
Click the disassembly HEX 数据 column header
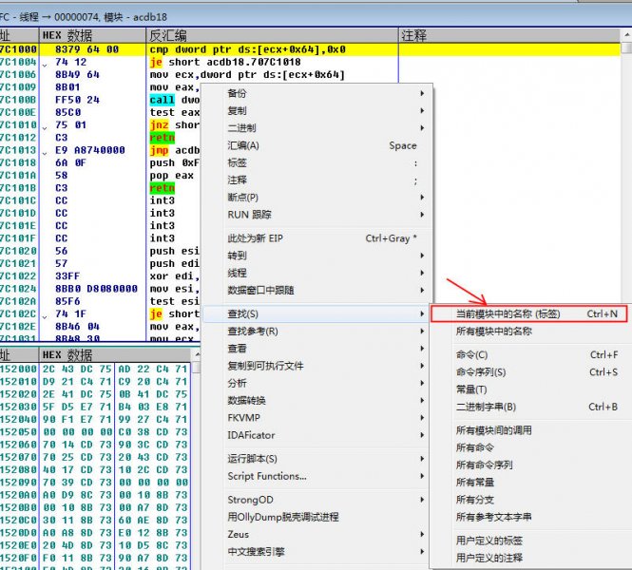92,35
